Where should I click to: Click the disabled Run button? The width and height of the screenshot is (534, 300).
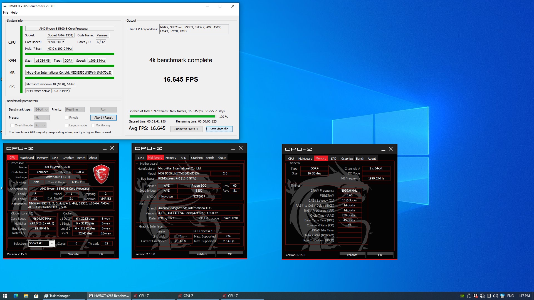tap(103, 110)
